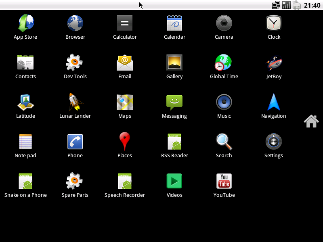Tap the 21:40 clock in status bar
The width and height of the screenshot is (323, 242).
coord(312,5)
